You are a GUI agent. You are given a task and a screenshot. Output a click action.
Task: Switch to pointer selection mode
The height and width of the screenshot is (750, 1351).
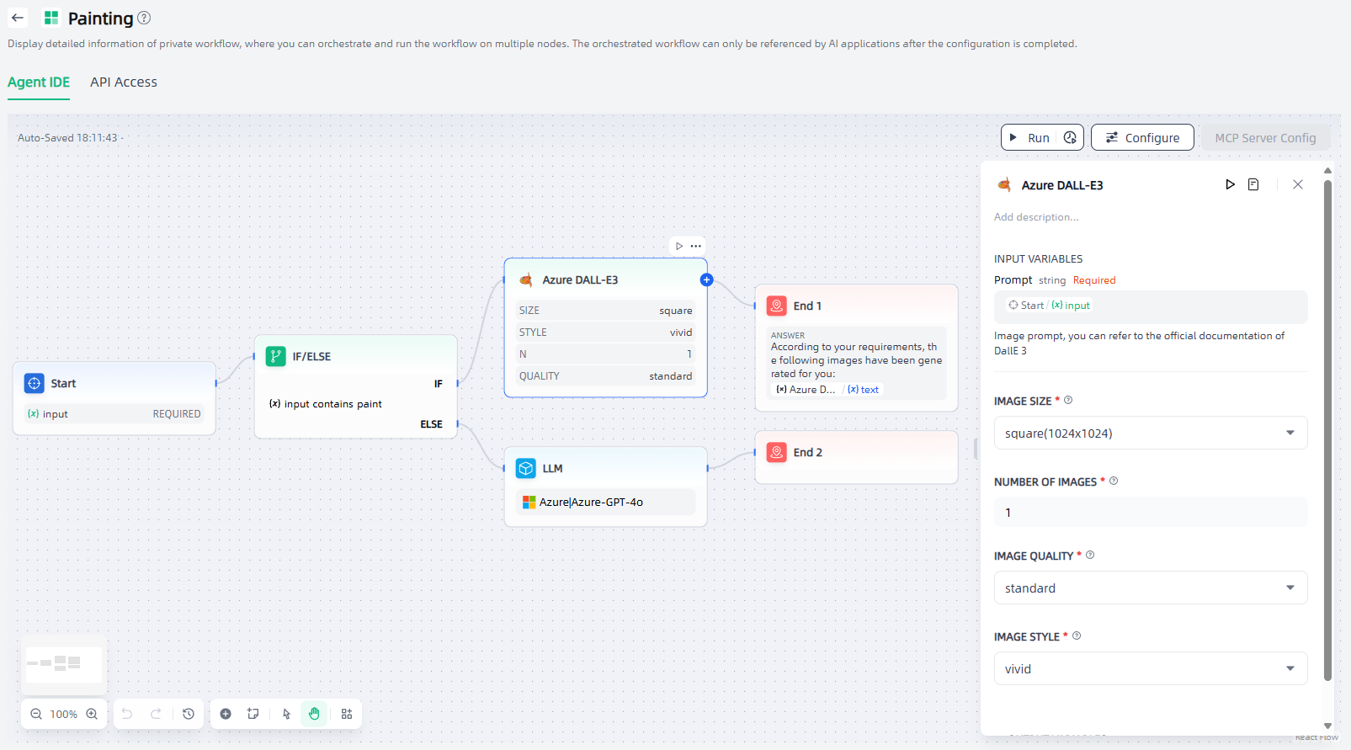coord(286,714)
